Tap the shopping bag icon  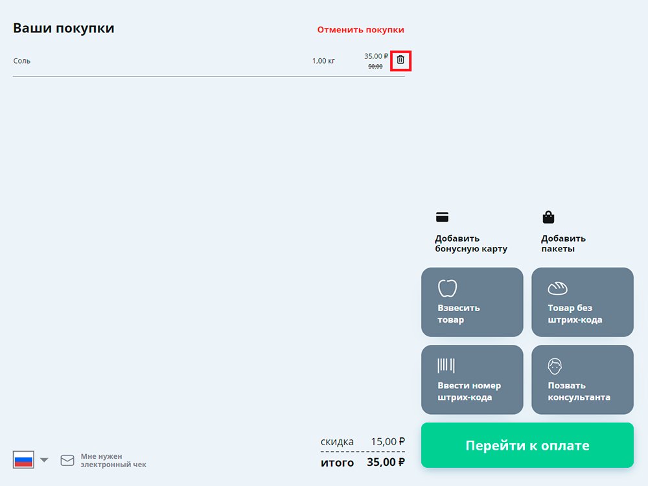click(x=548, y=217)
